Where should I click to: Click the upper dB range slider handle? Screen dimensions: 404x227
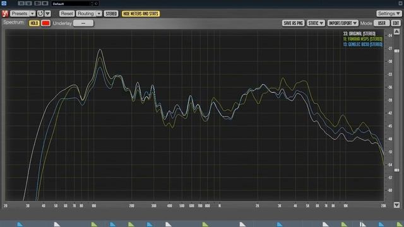pos(397,51)
